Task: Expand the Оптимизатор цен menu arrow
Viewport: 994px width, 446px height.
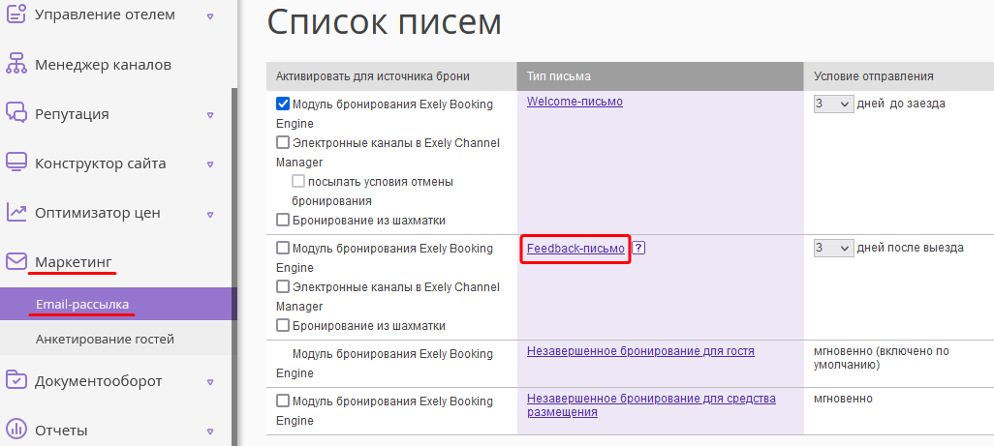Action: click(210, 215)
